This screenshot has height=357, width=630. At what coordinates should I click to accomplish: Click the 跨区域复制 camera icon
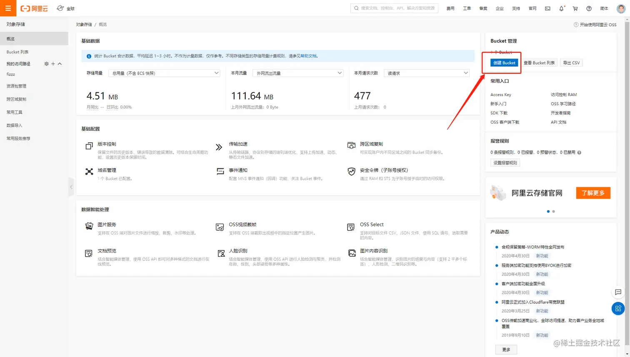[351, 145]
